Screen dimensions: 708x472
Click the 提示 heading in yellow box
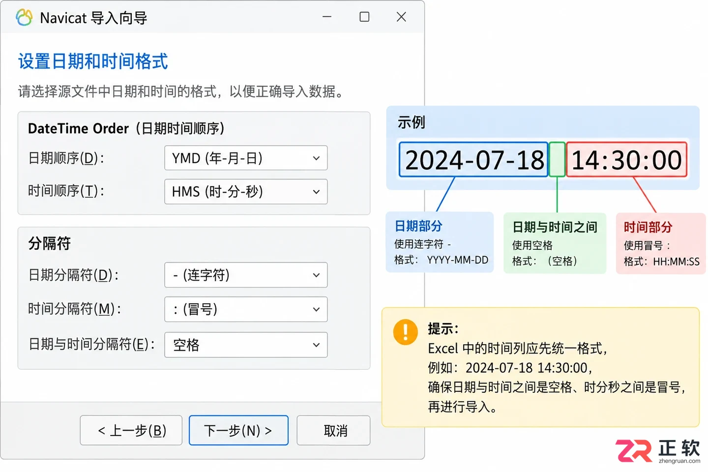coord(443,328)
